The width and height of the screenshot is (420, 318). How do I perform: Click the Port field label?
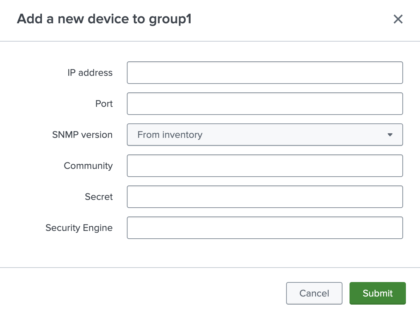pos(104,104)
